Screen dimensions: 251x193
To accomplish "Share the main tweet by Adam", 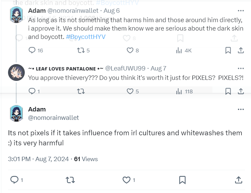I will [239, 180].
